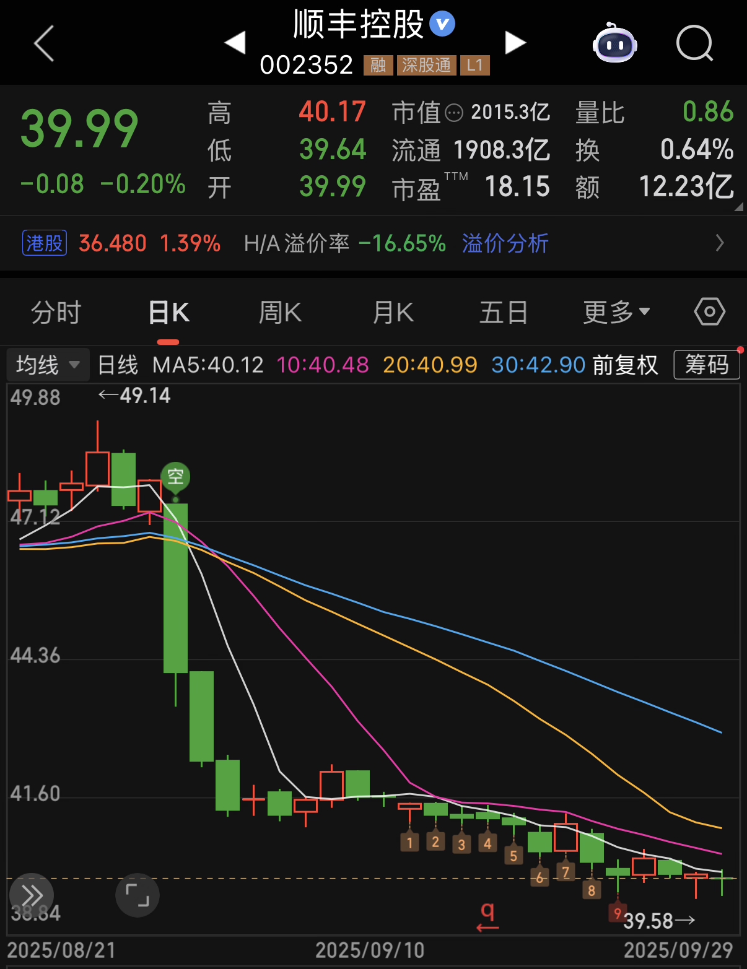Toggle the 前复权 price adjustment
The height and width of the screenshot is (969, 747).
[x=625, y=365]
